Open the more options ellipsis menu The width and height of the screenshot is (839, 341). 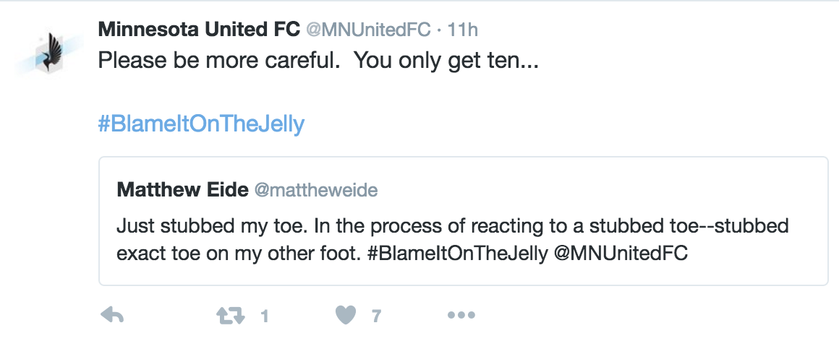[x=461, y=316]
